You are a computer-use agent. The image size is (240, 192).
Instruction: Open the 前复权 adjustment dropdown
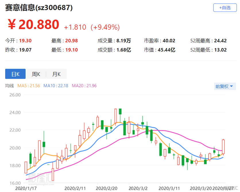pos(225,86)
